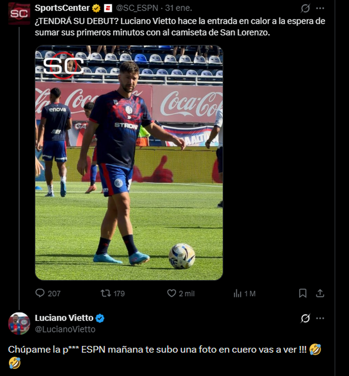Open the @SC_ESPN handle link

[137, 8]
